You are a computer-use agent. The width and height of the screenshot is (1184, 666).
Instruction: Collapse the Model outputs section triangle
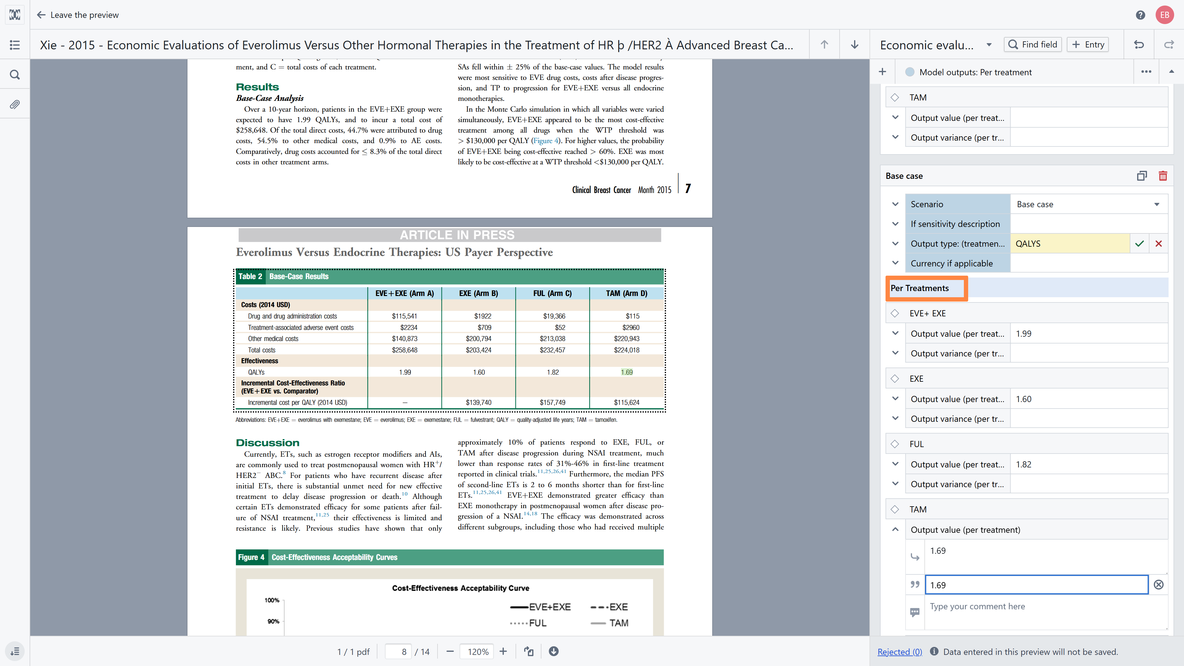point(1172,72)
